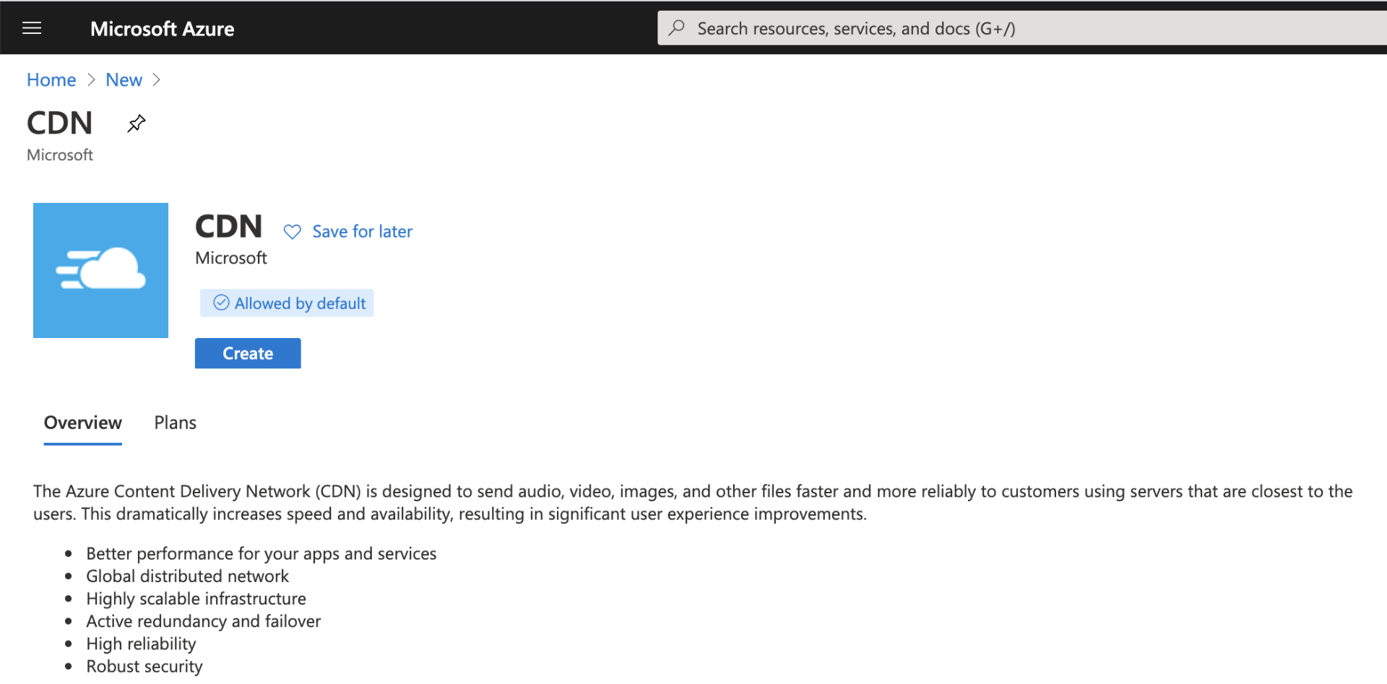1387x684 pixels.
Task: Click the 'Global distributed network' bullet
Action: pos(187,576)
